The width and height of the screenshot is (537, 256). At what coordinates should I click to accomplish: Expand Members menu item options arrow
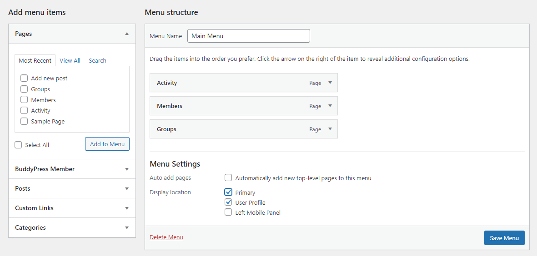(330, 106)
